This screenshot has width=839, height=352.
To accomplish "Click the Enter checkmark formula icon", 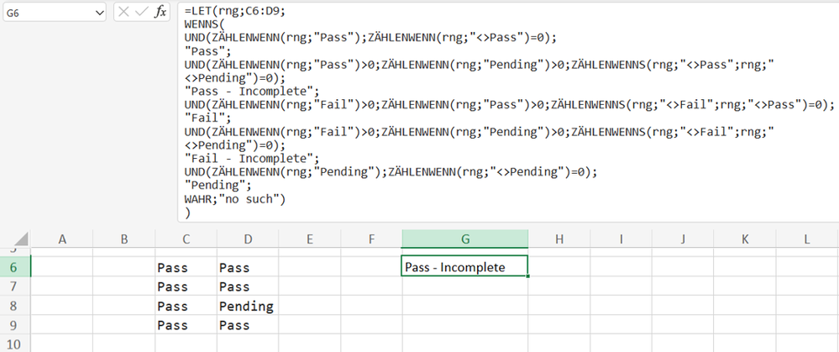I will point(142,13).
